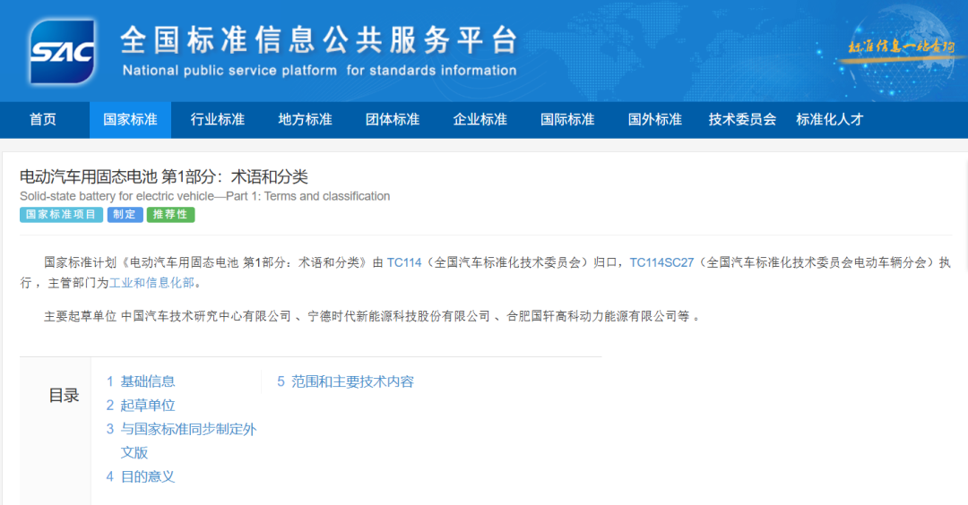
Task: Jump to 1 基础信息 section
Action: tap(141, 381)
